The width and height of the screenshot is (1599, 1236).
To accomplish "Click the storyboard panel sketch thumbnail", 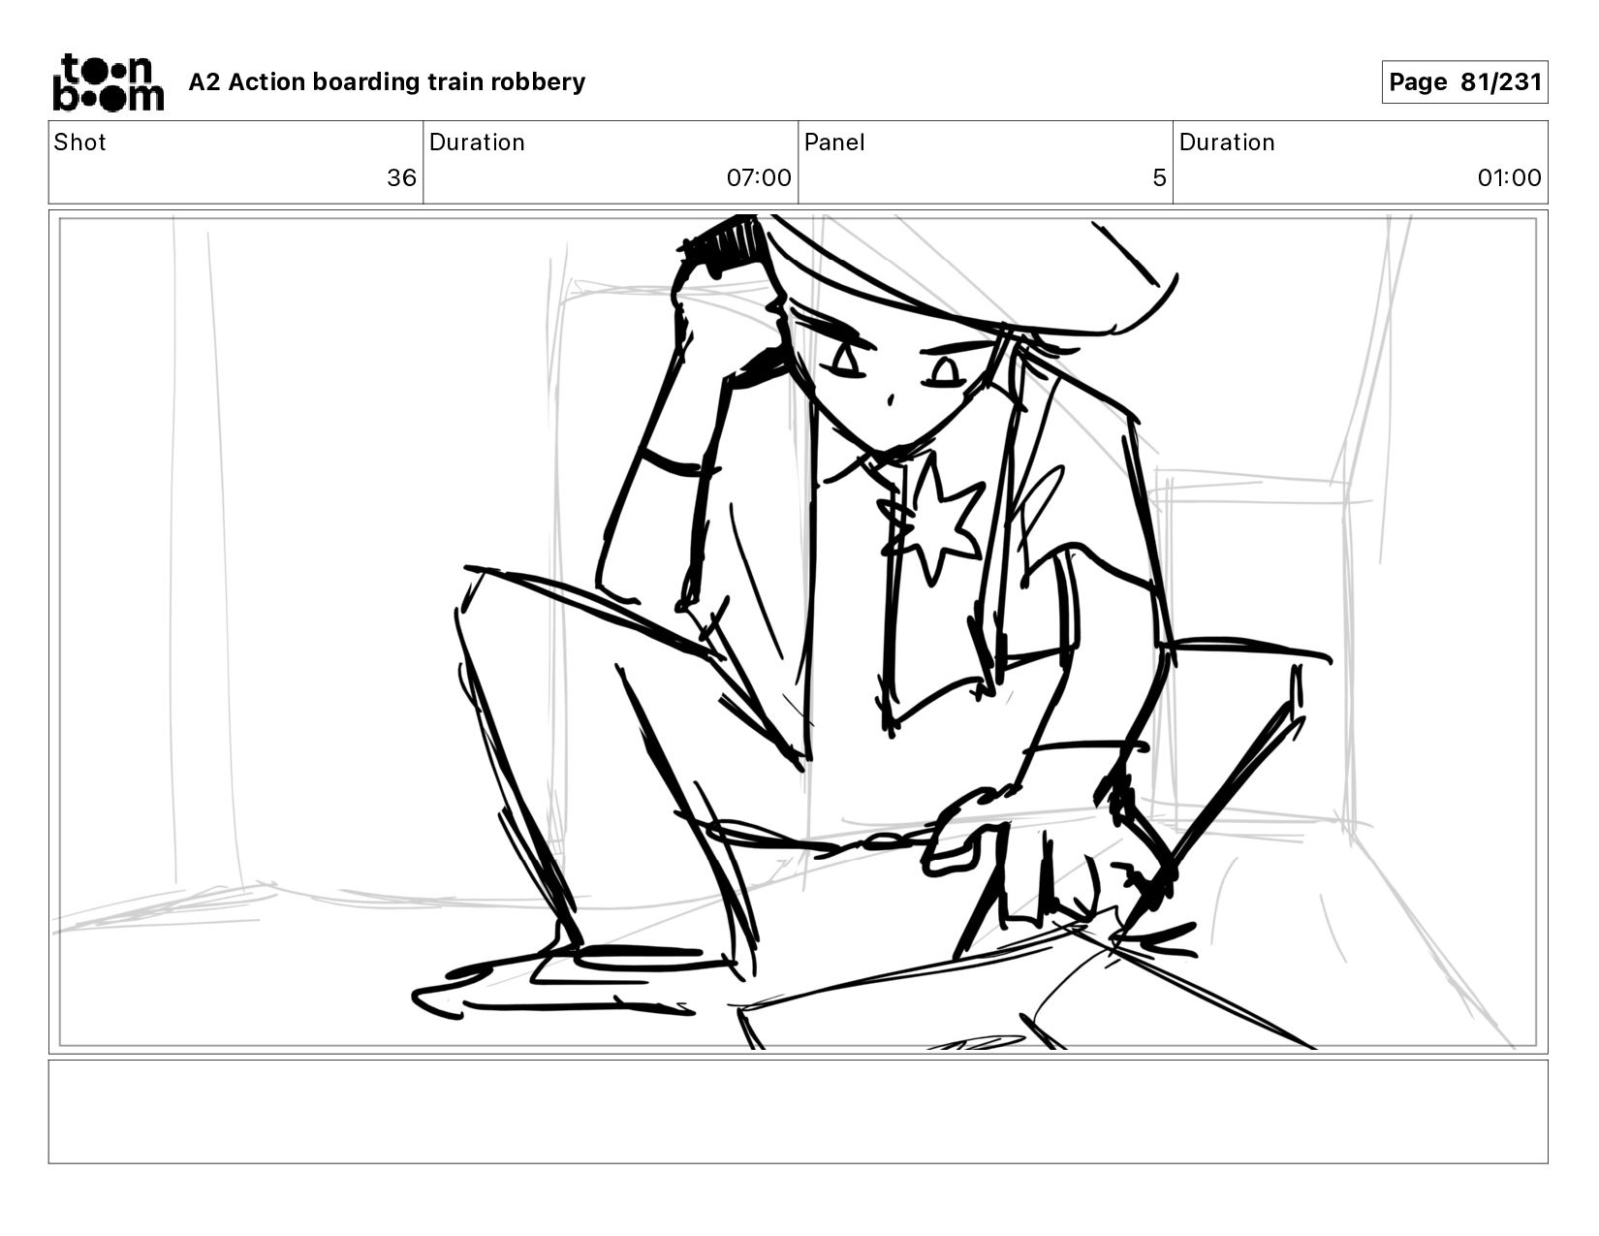I will (x=798, y=632).
